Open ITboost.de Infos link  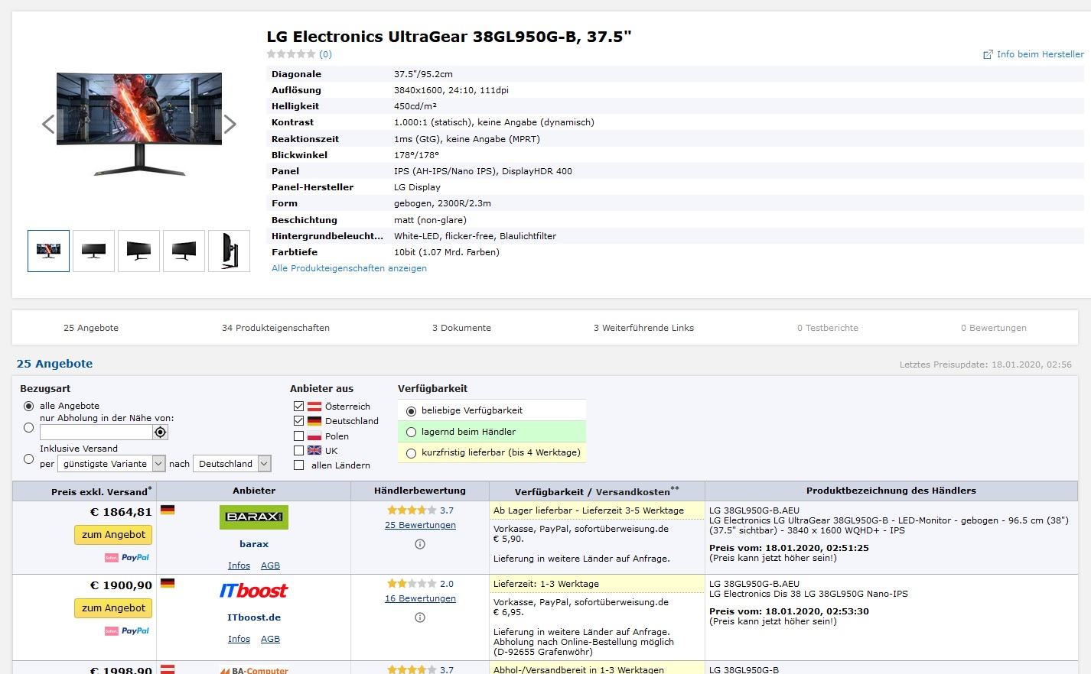[x=239, y=639]
